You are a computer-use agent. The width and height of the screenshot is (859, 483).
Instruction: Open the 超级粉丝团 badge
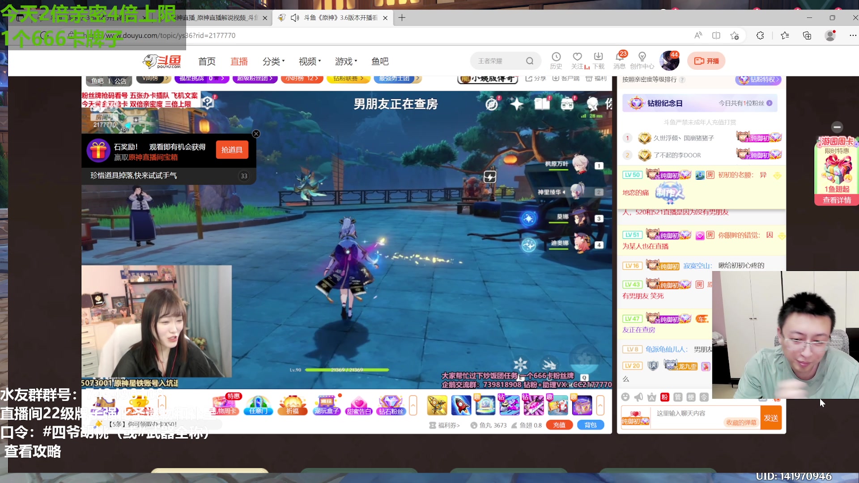pyautogui.click(x=255, y=78)
